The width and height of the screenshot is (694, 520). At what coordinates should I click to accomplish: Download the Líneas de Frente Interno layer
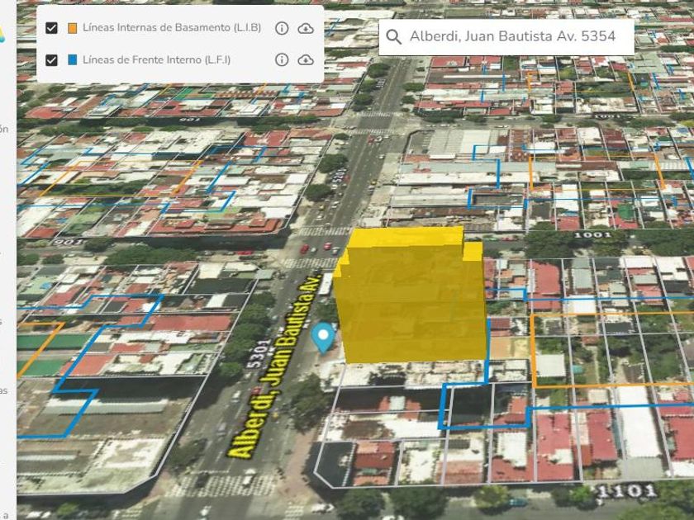click(306, 59)
